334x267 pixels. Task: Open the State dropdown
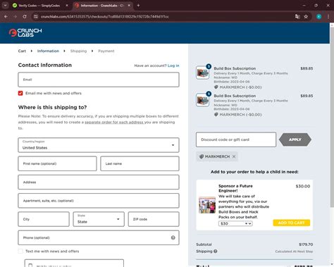[x=99, y=219]
